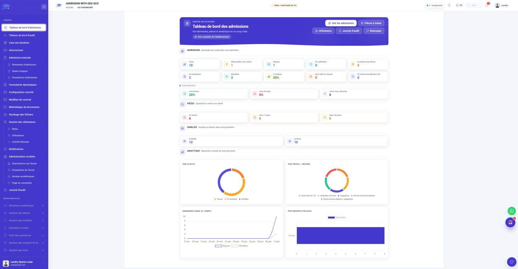
Task: Click the FAMILLES section people icon
Action: coord(182,128)
